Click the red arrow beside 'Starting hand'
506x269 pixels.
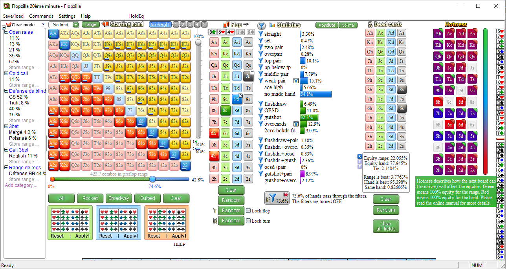(105, 24)
